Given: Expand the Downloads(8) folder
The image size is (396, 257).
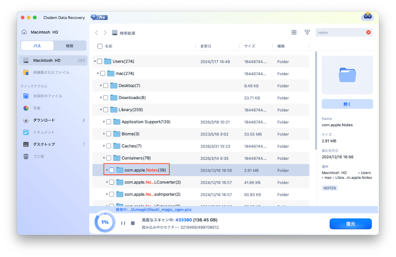Looking at the screenshot, I should point(101,98).
